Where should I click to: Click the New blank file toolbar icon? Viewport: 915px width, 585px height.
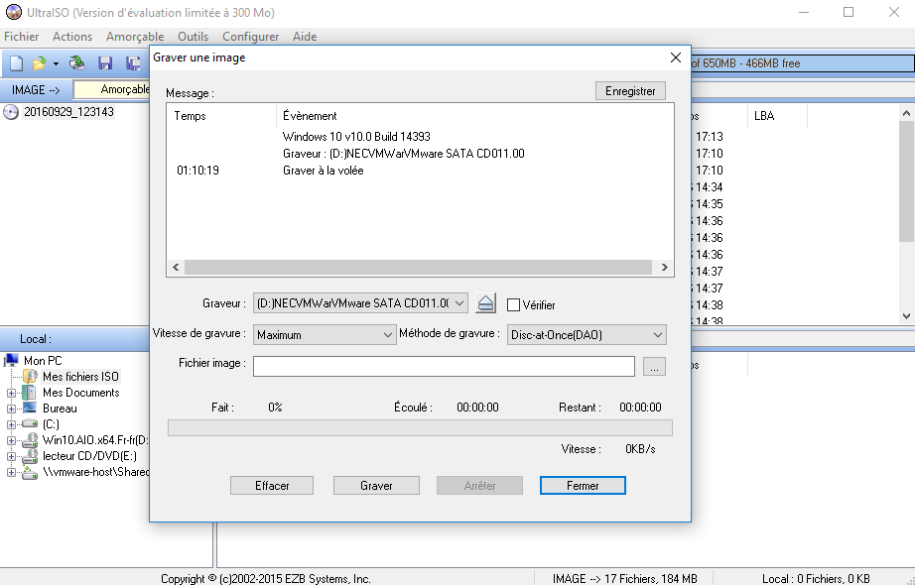coord(16,63)
